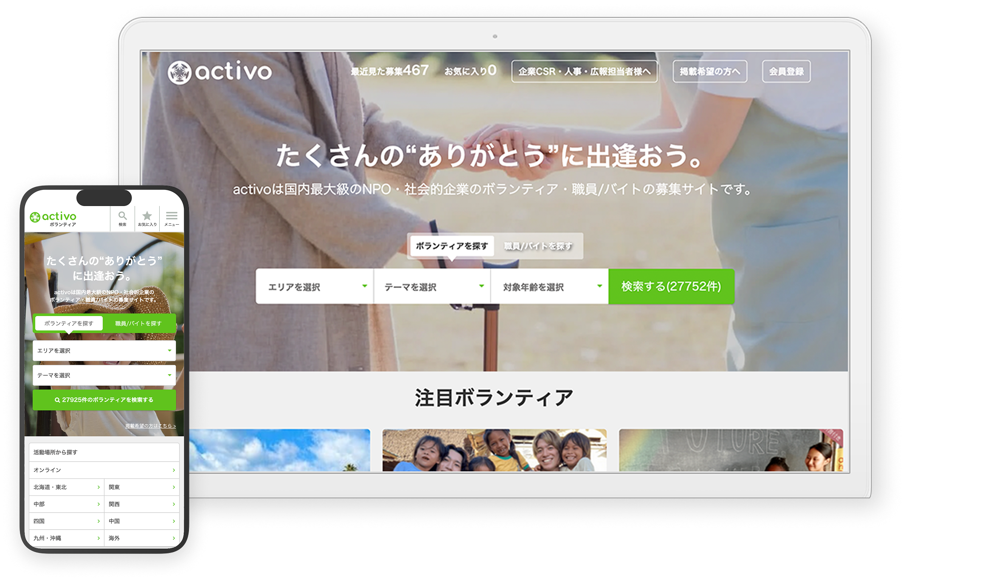996x581 pixels.
Task: Open the 関東 region chevron
Action: click(x=174, y=487)
